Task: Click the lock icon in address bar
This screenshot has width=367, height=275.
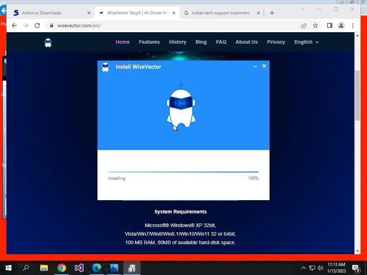Action: click(x=52, y=25)
